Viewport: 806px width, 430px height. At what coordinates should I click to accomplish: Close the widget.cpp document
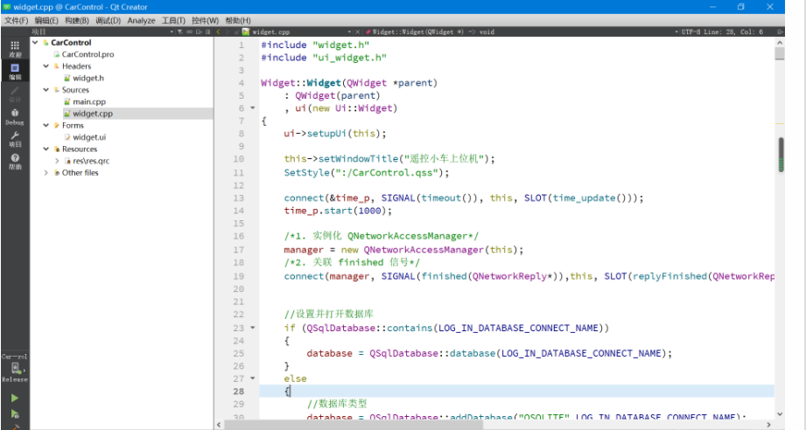358,31
